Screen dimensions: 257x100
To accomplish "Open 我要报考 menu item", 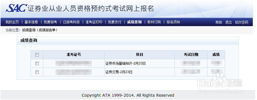I will [50, 22].
